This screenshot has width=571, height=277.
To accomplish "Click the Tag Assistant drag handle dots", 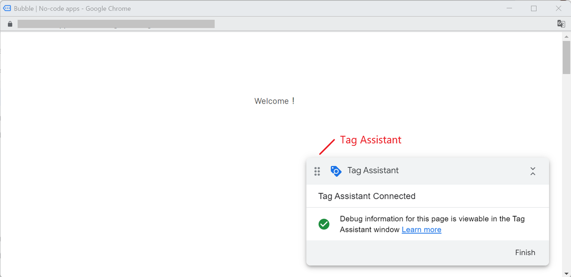I will pos(317,171).
